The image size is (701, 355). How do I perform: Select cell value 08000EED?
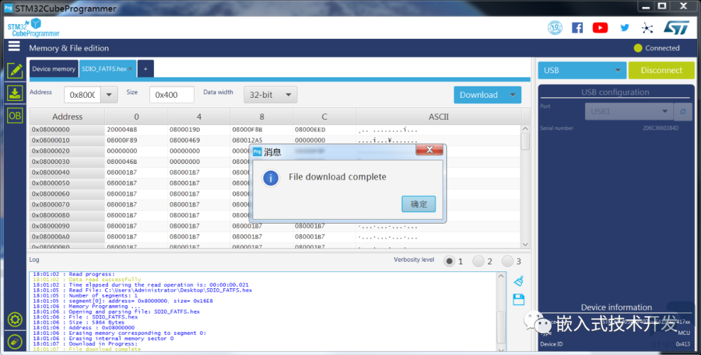(310, 130)
